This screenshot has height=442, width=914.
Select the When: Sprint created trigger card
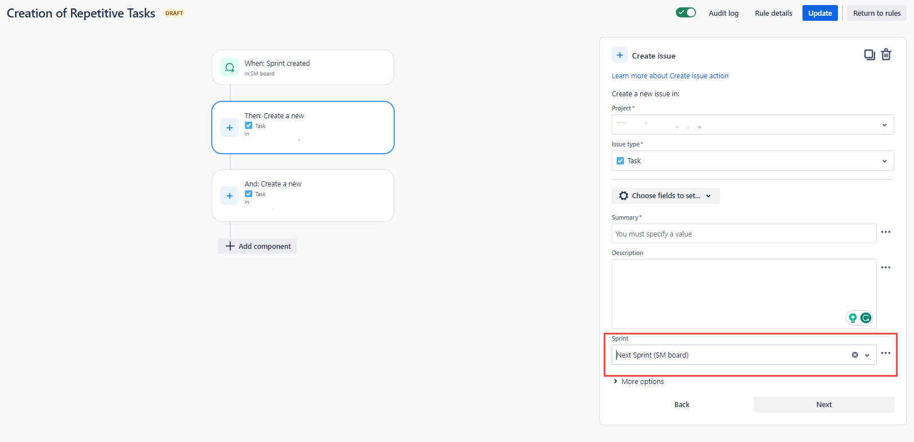(303, 68)
